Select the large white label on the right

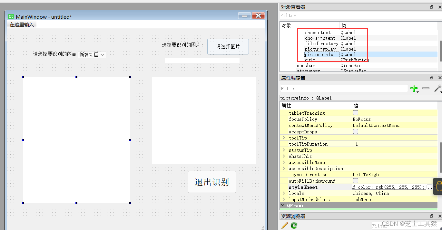(204, 120)
